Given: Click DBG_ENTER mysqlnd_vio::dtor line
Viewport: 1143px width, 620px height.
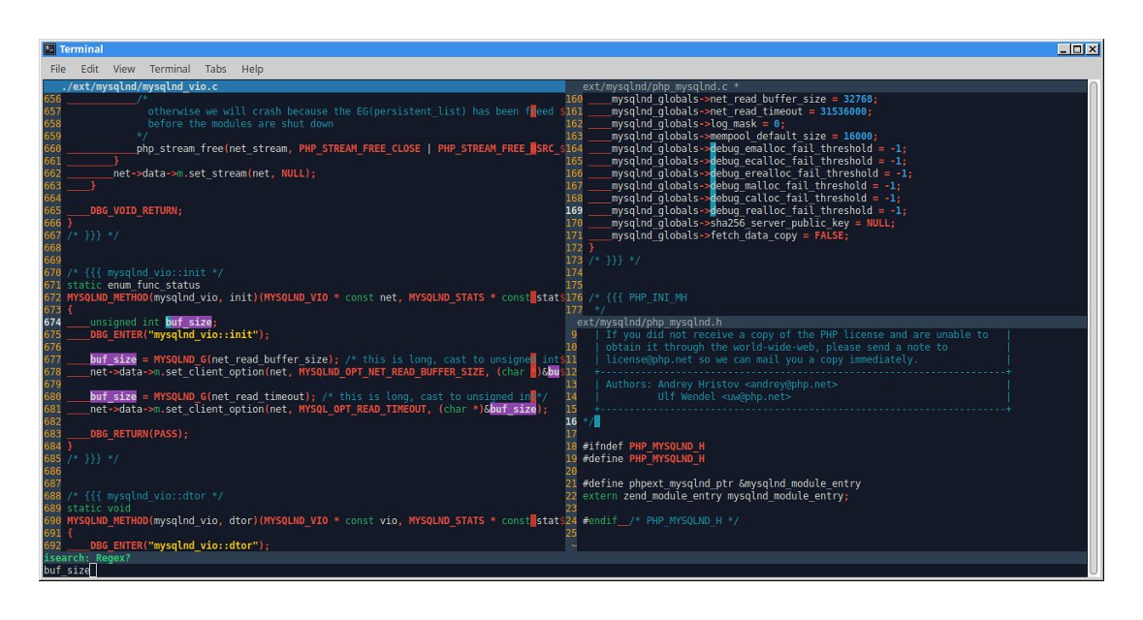Looking at the screenshot, I should pyautogui.click(x=180, y=545).
